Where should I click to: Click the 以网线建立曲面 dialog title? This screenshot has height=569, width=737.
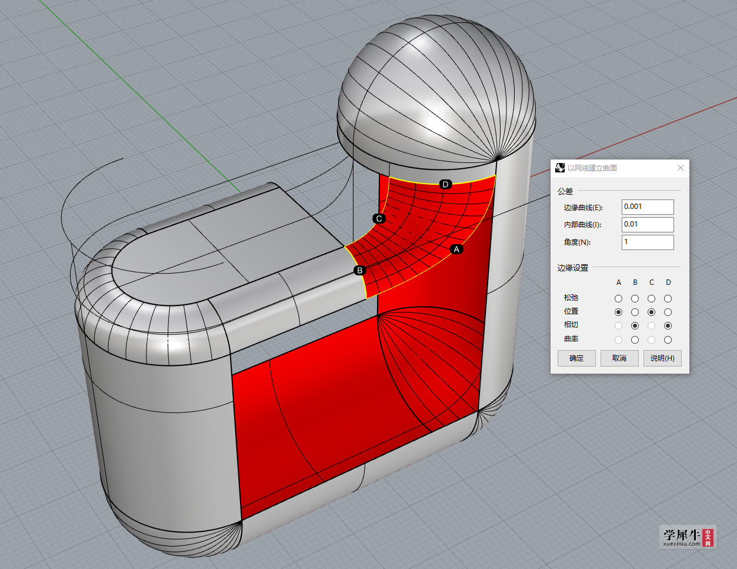592,168
